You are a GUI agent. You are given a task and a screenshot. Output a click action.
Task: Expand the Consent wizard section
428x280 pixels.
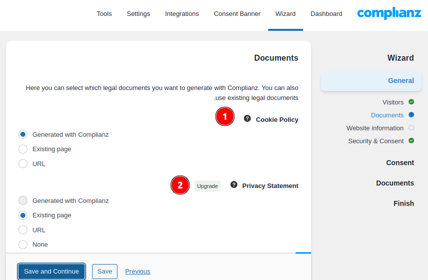(x=400, y=163)
